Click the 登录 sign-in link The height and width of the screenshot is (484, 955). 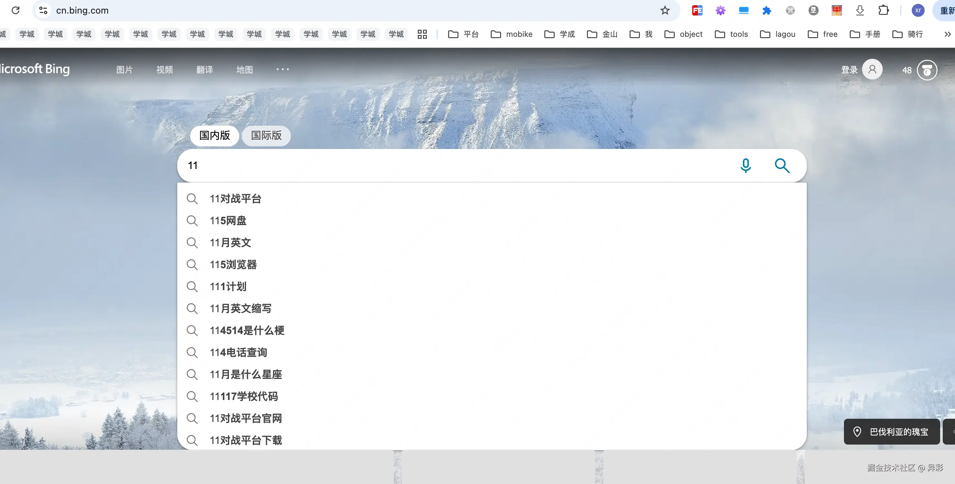pos(849,70)
